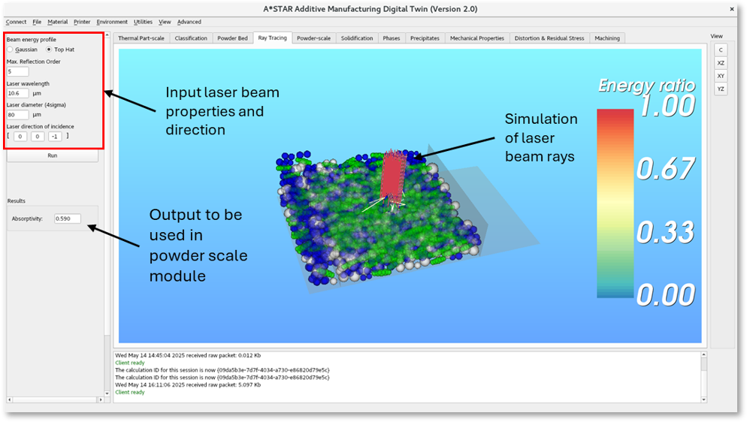Click the log panel scroll down arrow
This screenshot has height=422, width=747.
703,399
